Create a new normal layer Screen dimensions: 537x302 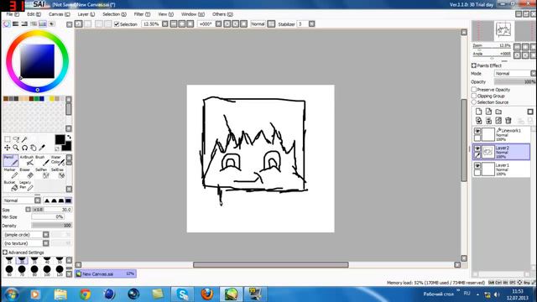coord(479,112)
